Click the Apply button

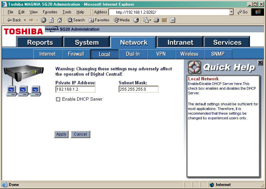click(x=61, y=134)
